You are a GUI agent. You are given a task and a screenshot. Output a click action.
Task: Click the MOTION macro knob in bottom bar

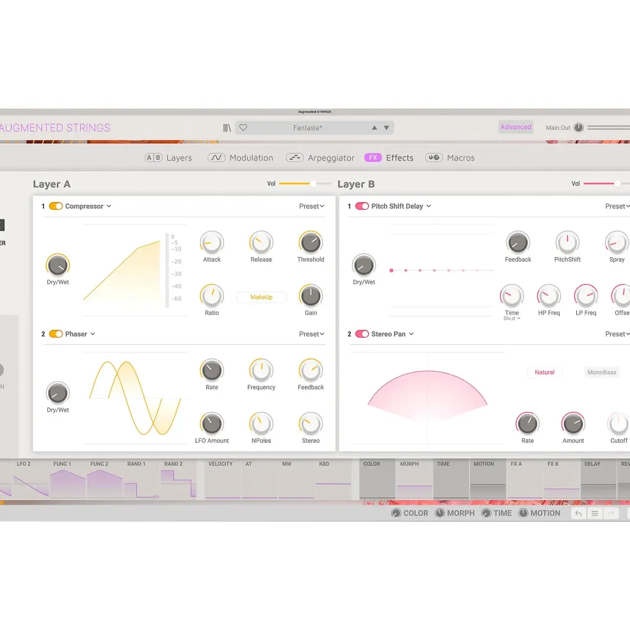pyautogui.click(x=523, y=513)
